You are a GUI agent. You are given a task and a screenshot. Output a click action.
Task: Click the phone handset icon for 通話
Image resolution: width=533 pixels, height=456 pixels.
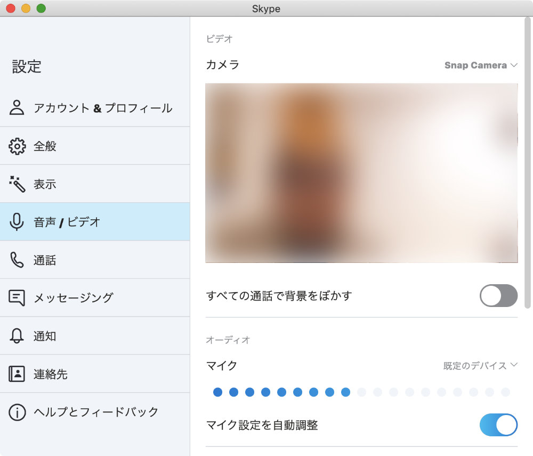(x=17, y=260)
